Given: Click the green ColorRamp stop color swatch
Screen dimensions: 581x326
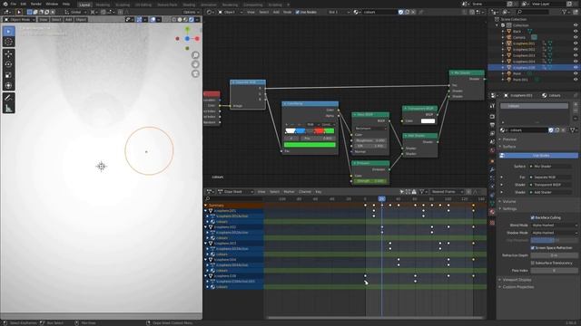Looking at the screenshot, I should pyautogui.click(x=310, y=145).
